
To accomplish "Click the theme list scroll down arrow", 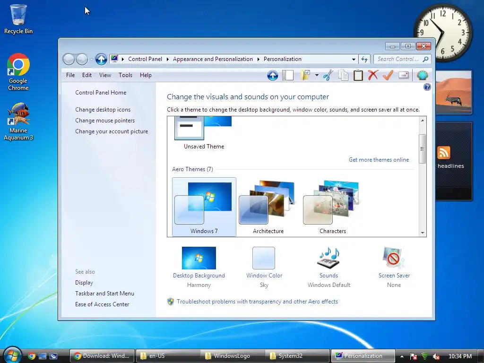I will (x=423, y=233).
